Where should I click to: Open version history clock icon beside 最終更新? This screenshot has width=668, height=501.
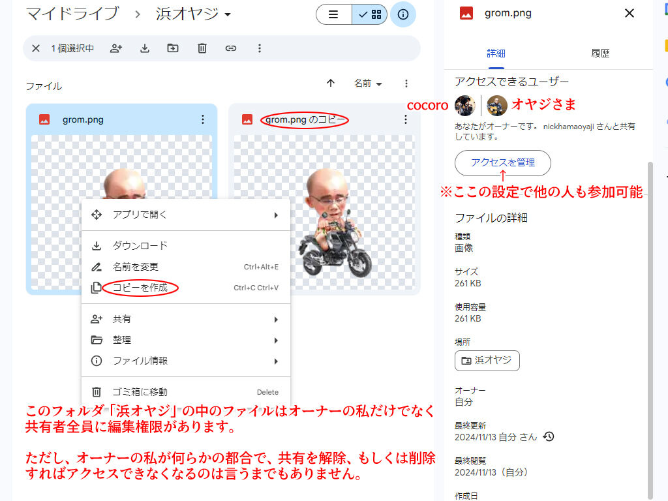[549, 437]
